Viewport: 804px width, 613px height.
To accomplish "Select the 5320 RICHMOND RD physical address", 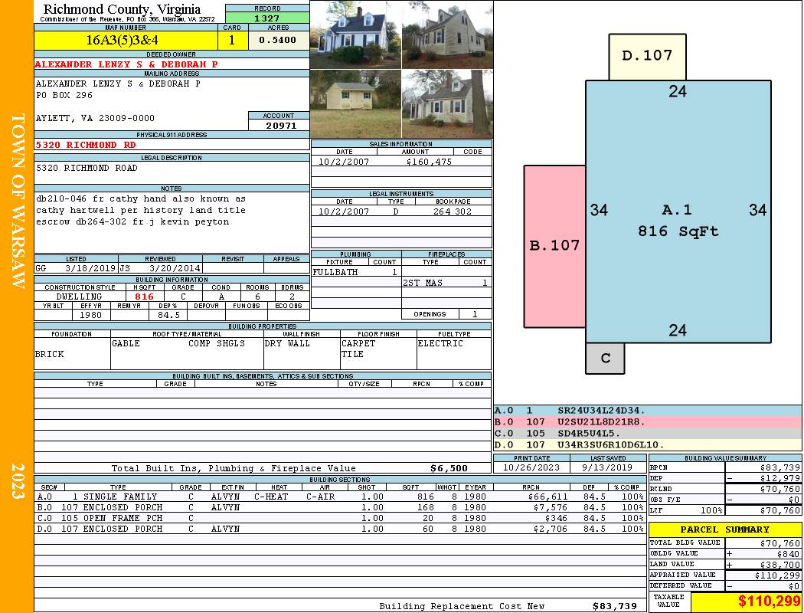I will pyautogui.click(x=86, y=145).
